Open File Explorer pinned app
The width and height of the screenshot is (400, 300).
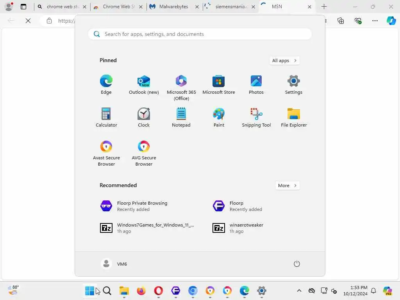tap(294, 118)
